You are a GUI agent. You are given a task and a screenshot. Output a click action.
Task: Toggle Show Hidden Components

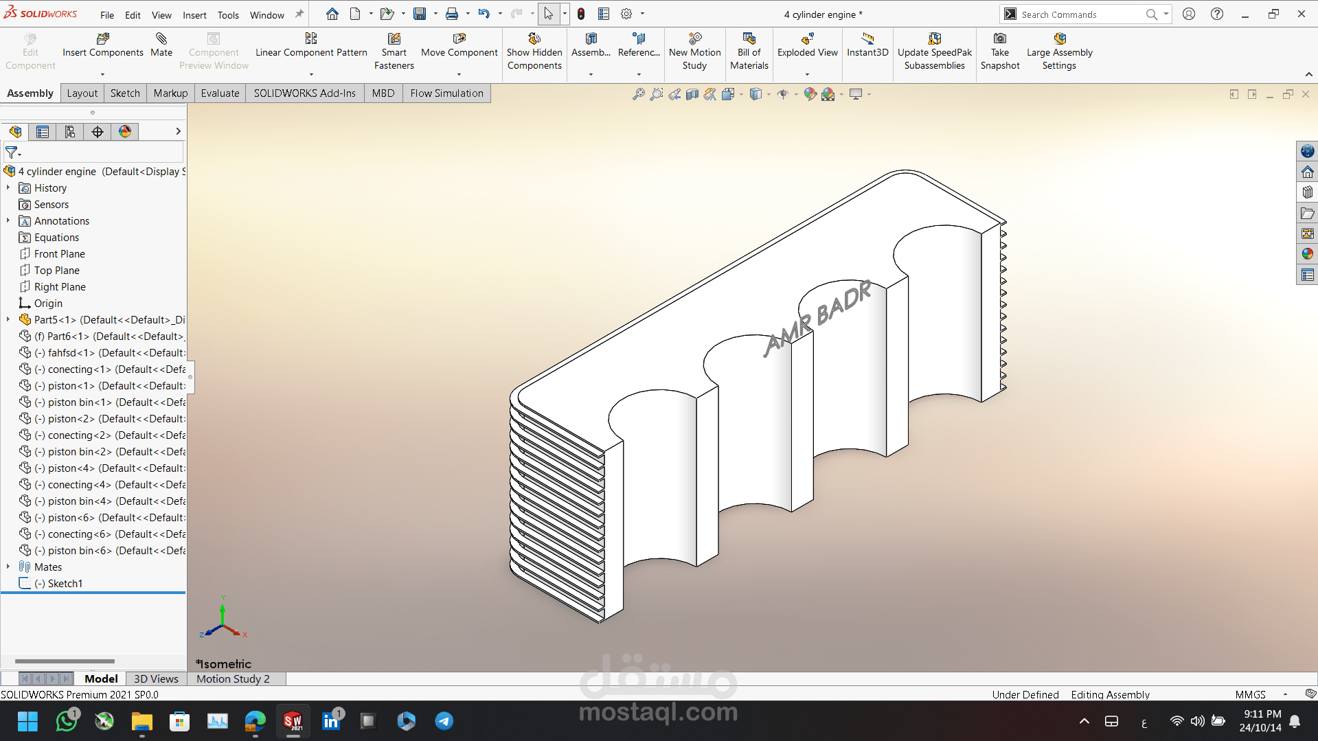534,39
